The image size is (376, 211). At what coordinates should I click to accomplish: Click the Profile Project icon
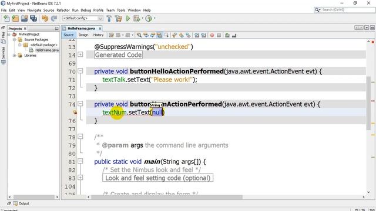149,18
